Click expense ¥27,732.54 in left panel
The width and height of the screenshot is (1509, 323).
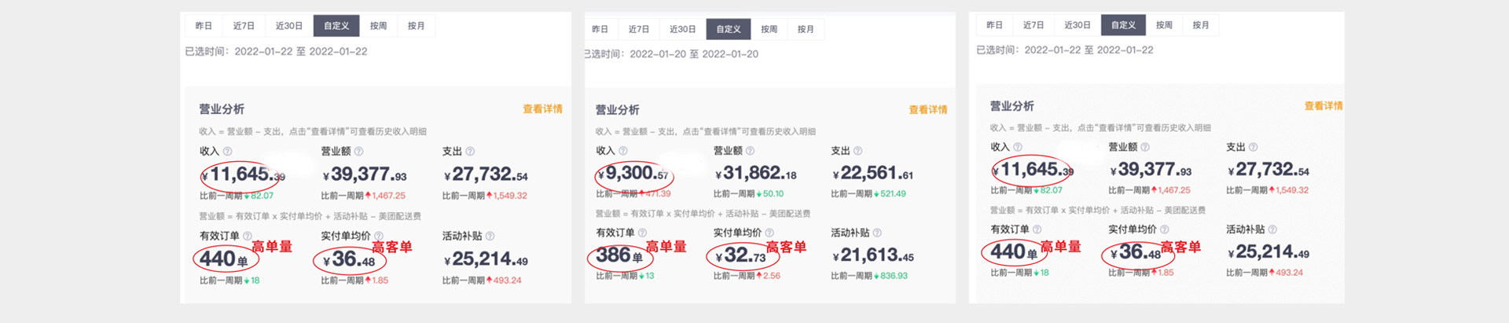click(x=486, y=174)
